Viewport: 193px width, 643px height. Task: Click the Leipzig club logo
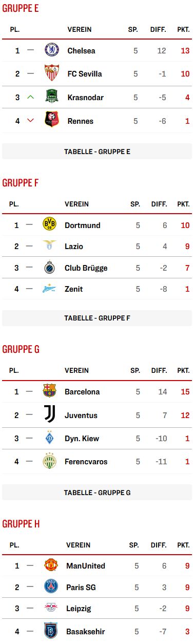51,608
